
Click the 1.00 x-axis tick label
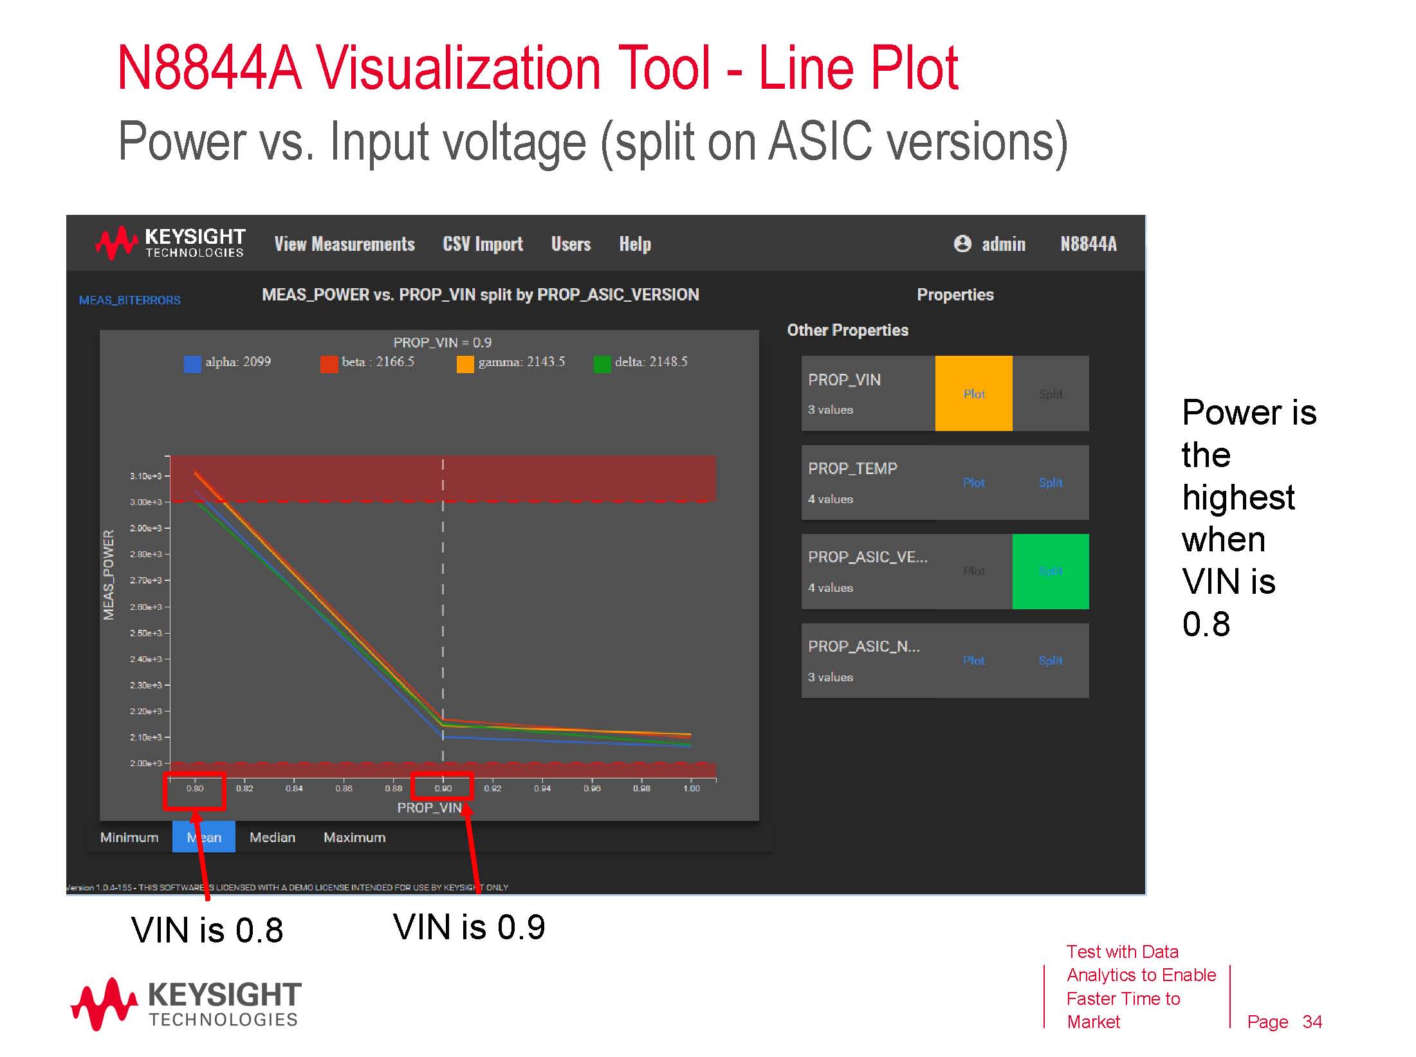[692, 788]
